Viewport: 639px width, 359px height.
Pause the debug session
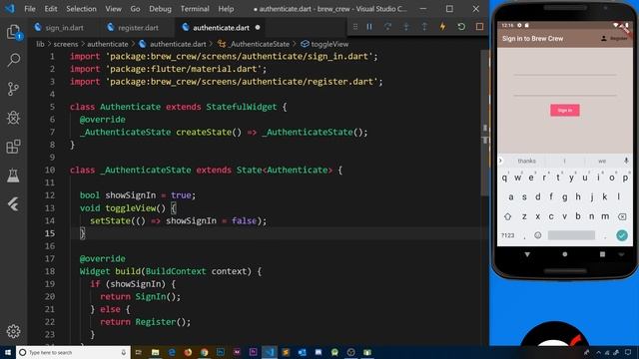369,27
